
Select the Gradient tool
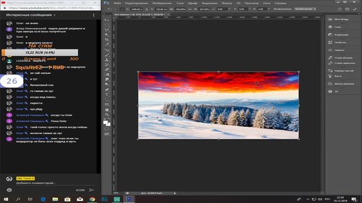[x=107, y=74]
